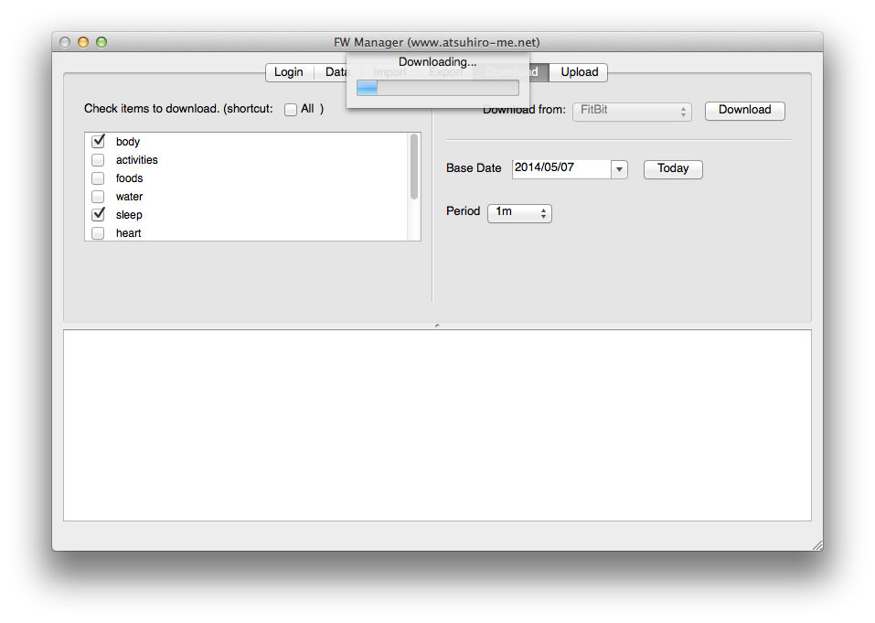
Task: Check the water item
Action: 98,197
